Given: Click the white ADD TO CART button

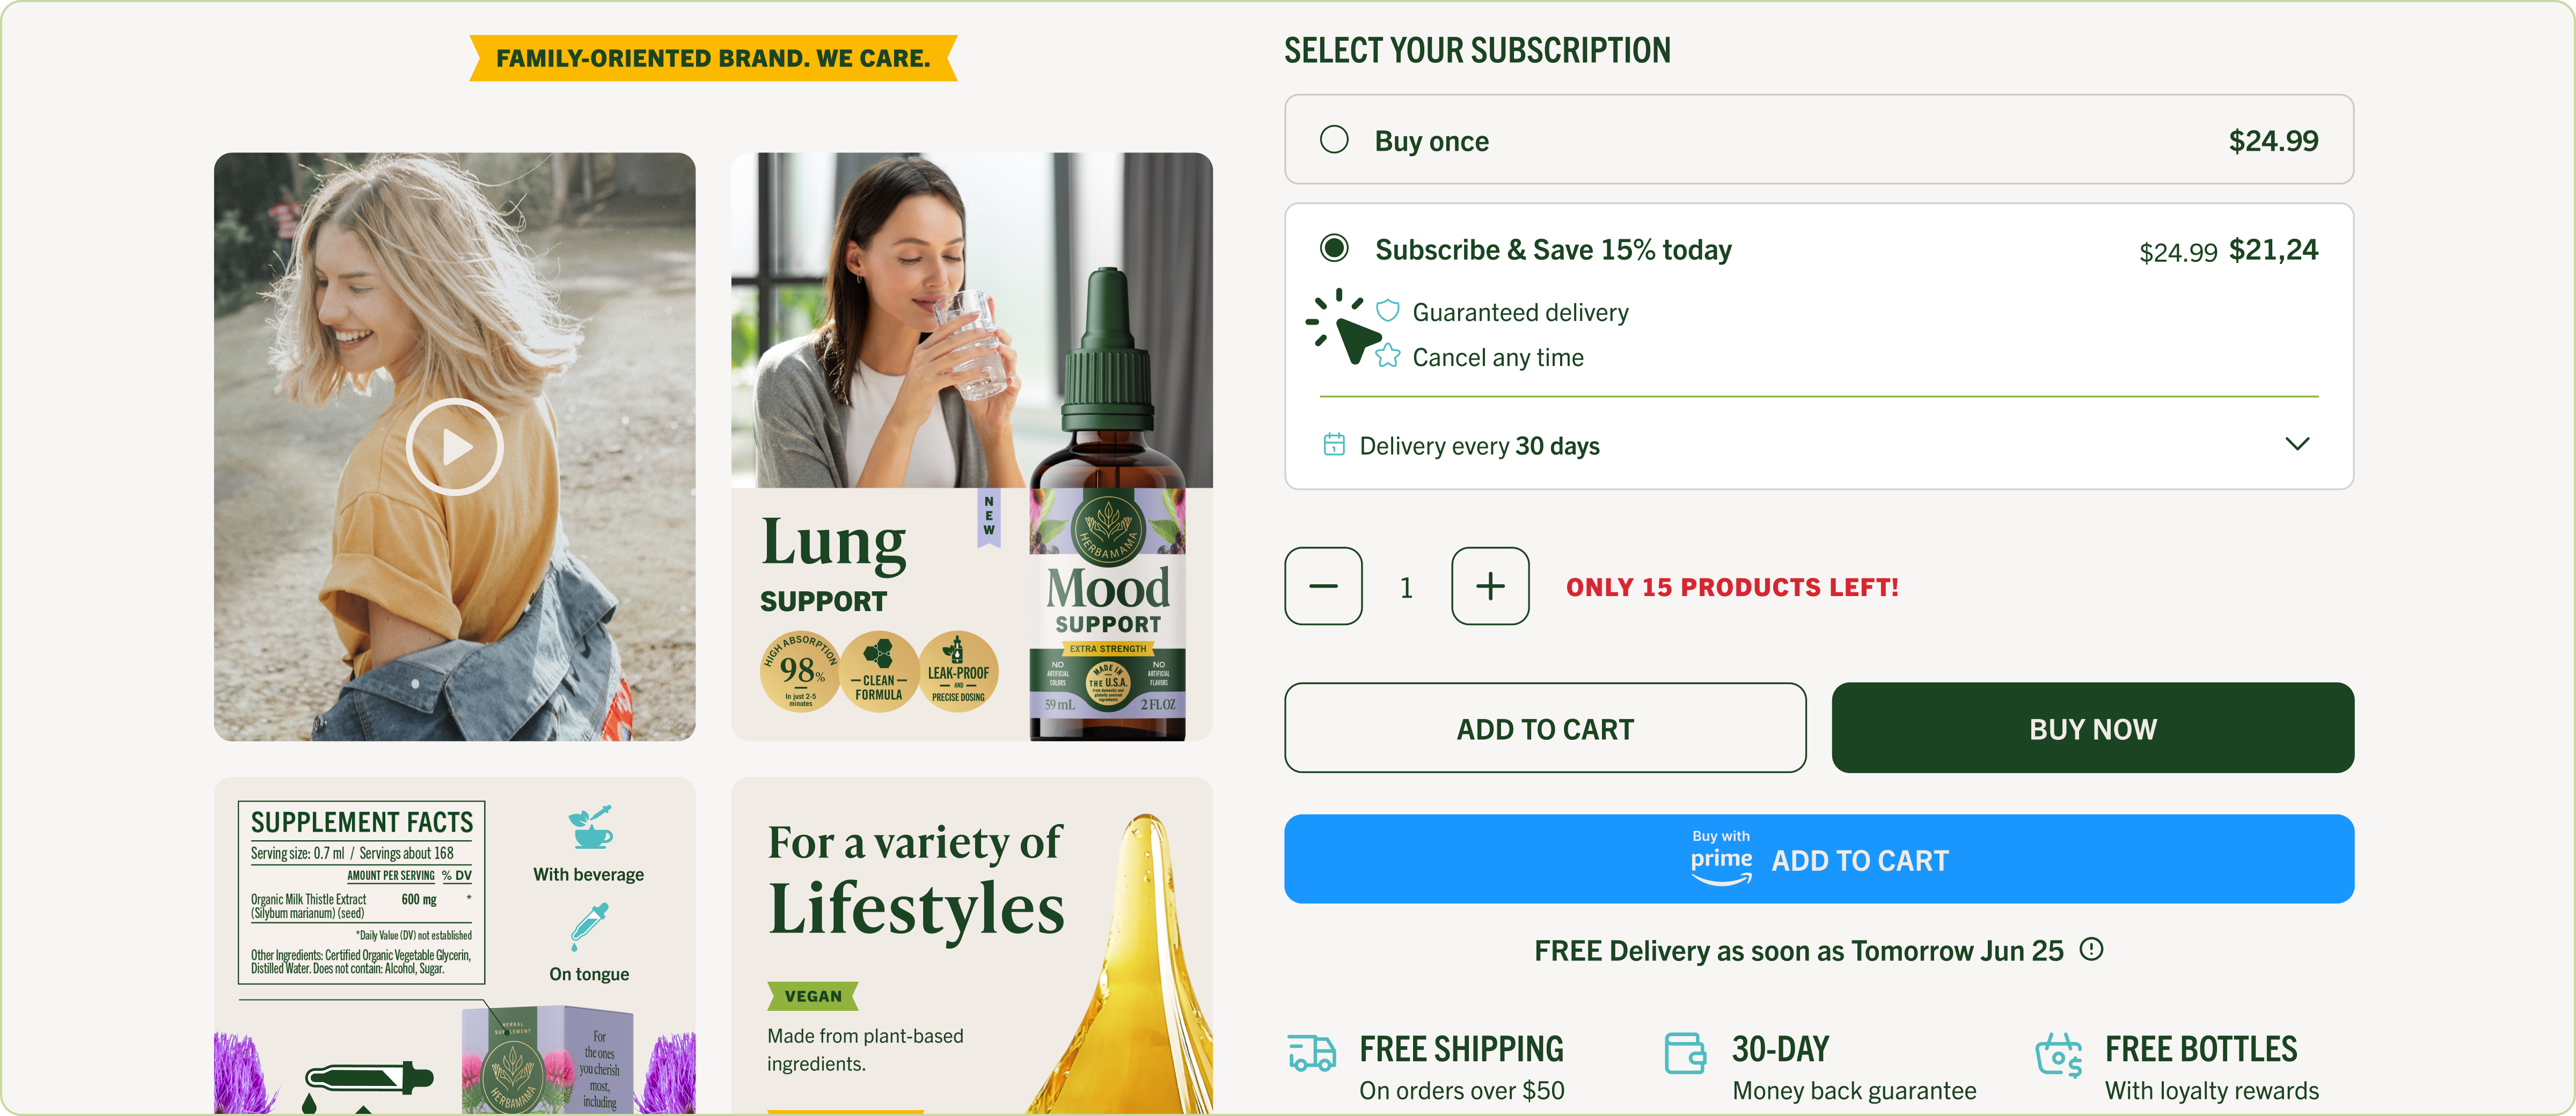Looking at the screenshot, I should tap(1545, 728).
